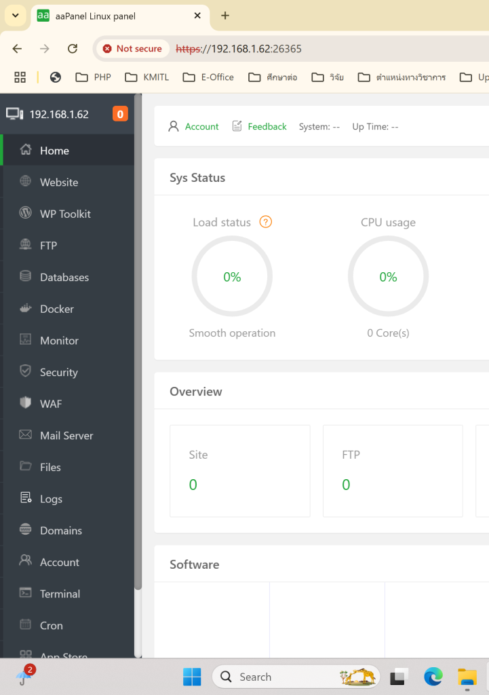Open the PHP bookmark folder

(x=93, y=77)
